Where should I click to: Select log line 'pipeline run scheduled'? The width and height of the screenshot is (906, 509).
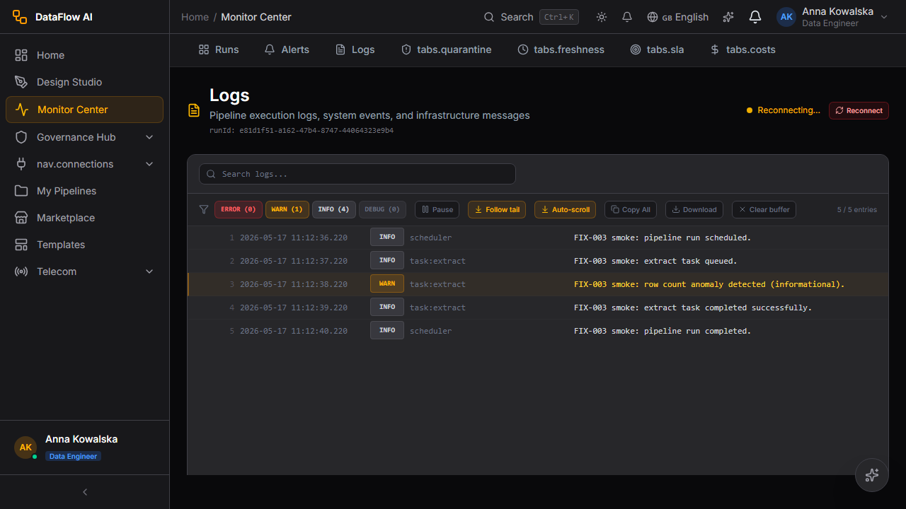coord(538,238)
